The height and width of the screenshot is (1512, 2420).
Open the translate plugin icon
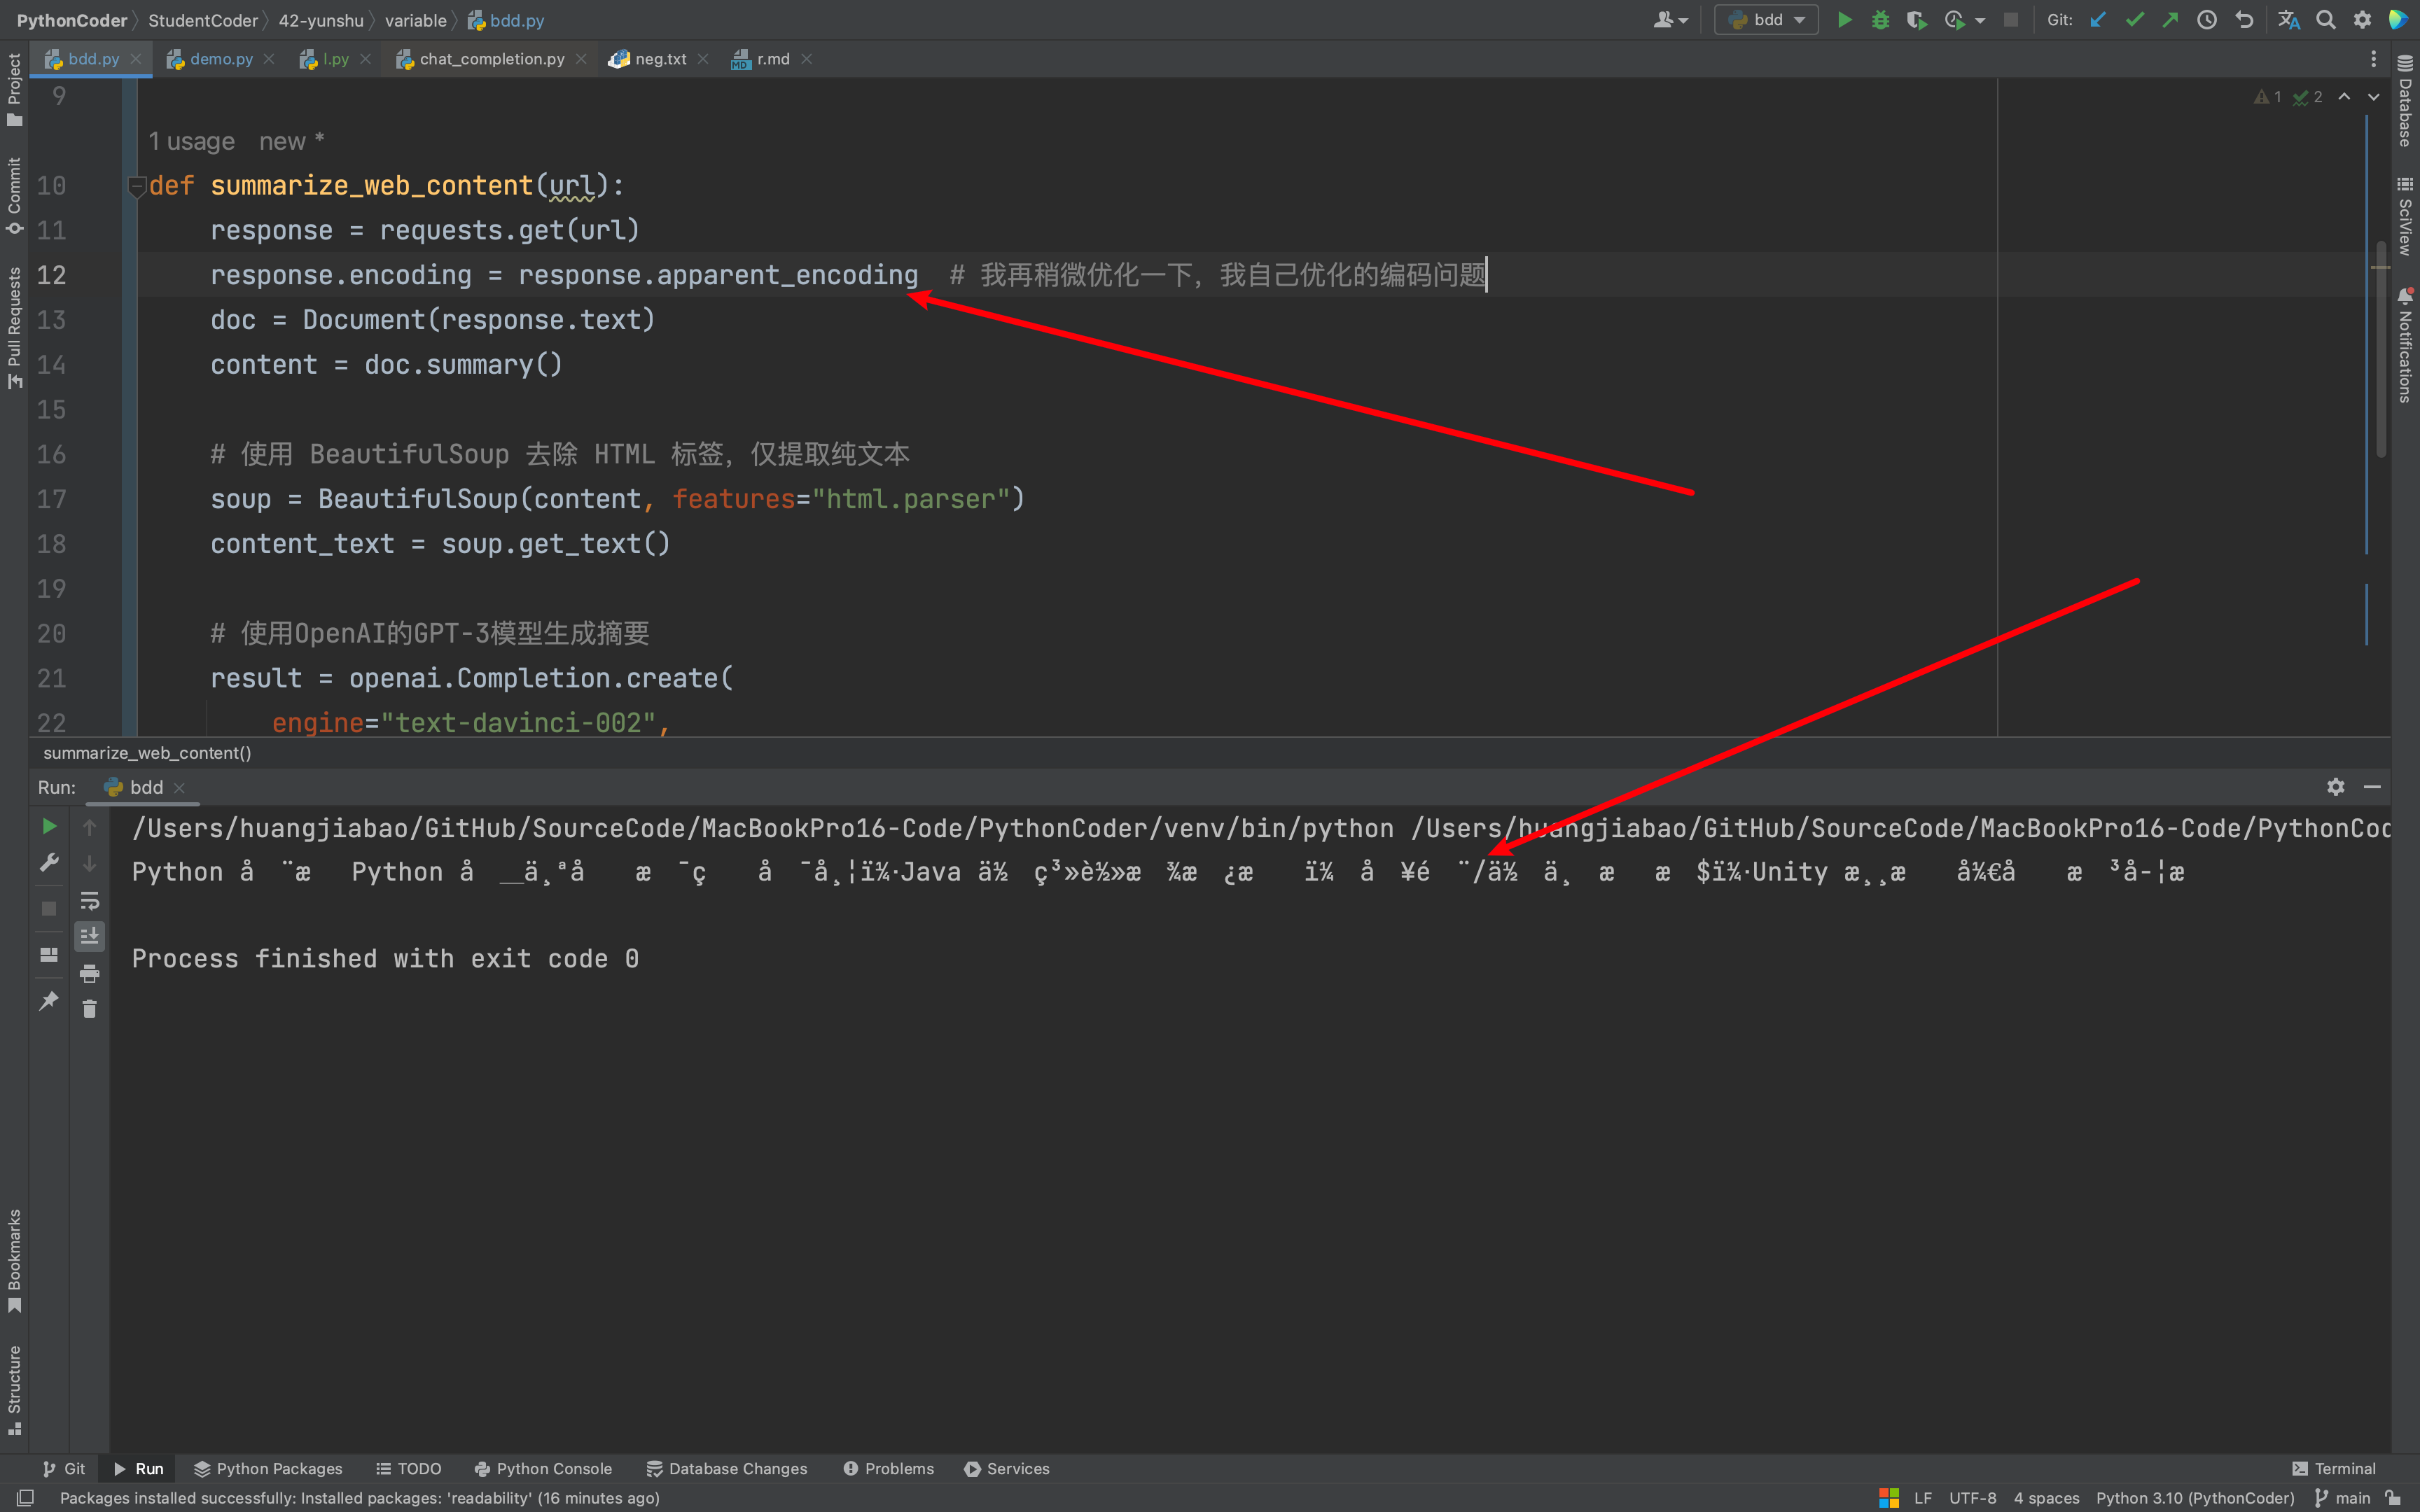pyautogui.click(x=2288, y=20)
